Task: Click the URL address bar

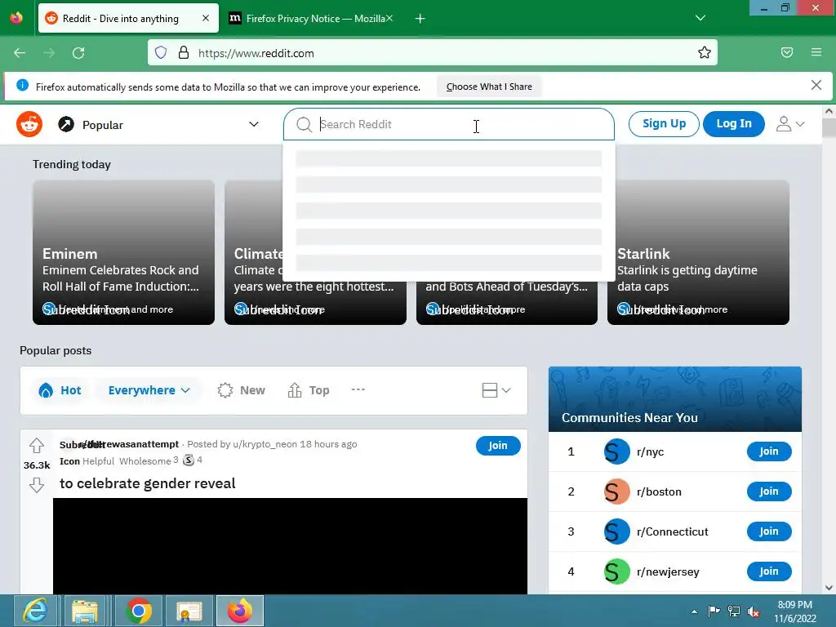Action: pyautogui.click(x=433, y=52)
